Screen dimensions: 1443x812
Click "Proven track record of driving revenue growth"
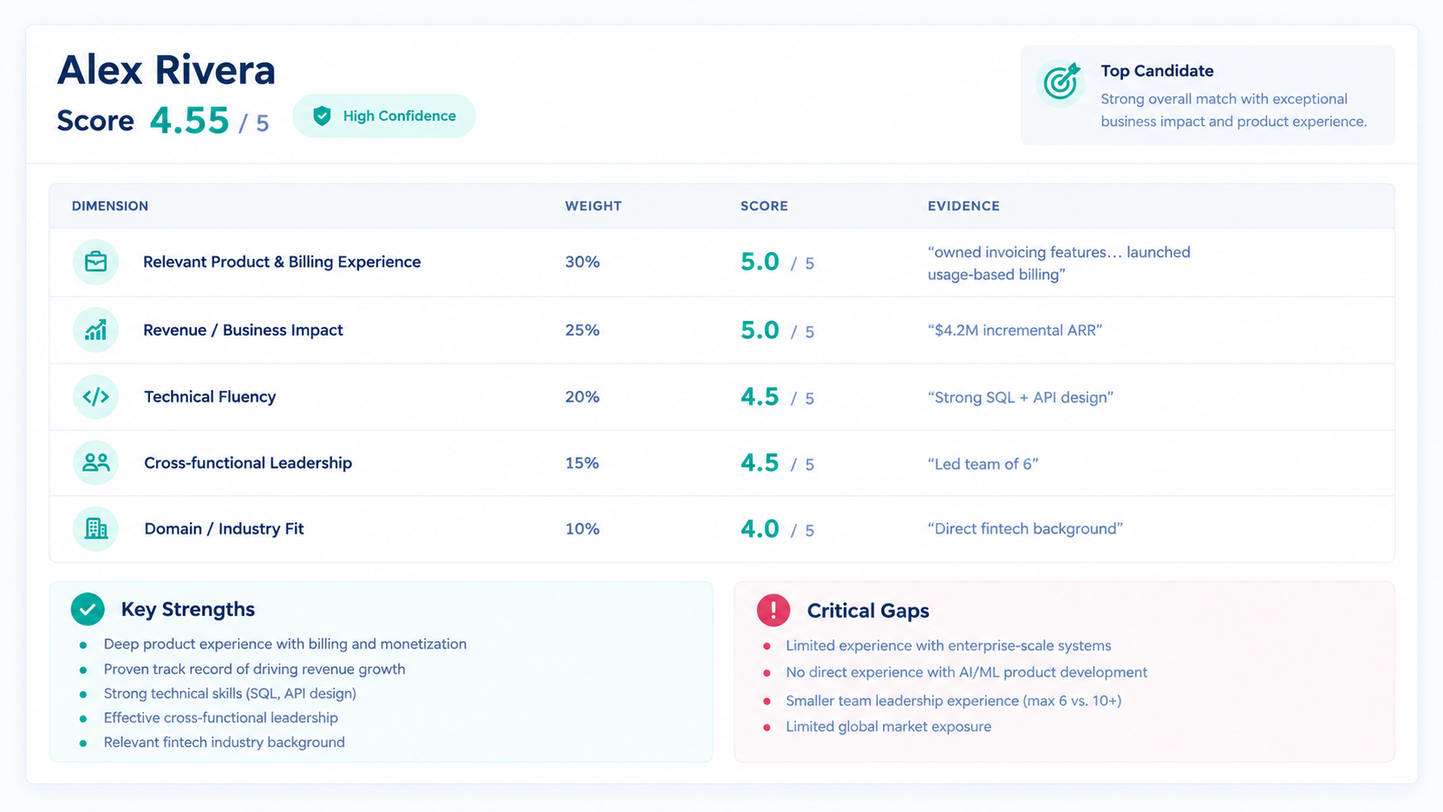255,670
